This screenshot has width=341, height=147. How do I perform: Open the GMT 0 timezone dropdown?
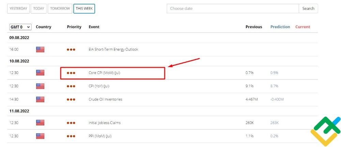pos(20,27)
